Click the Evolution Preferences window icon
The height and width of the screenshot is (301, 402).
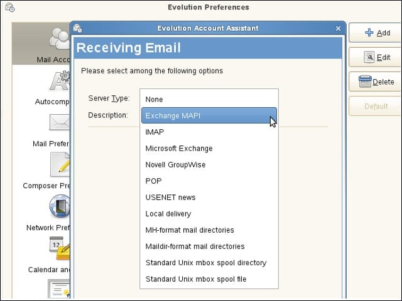10,7
